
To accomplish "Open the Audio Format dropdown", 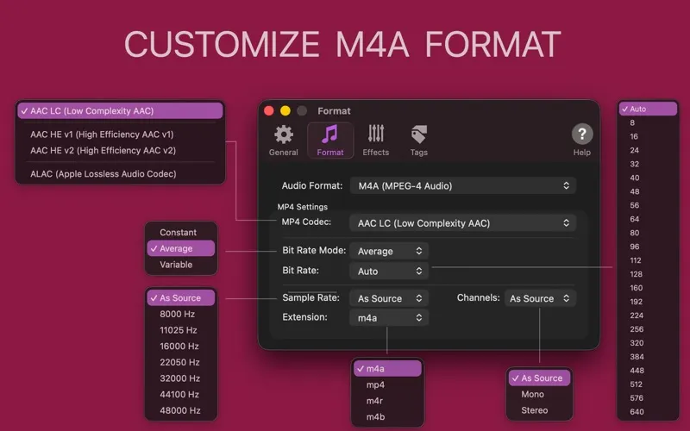I will 463,185.
